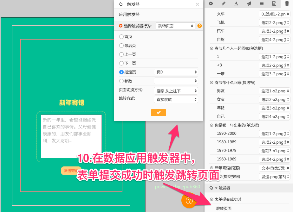The height and width of the screenshot is (212, 293).
Task: Open the 跳转方式 dropdown
Action: click(176, 99)
